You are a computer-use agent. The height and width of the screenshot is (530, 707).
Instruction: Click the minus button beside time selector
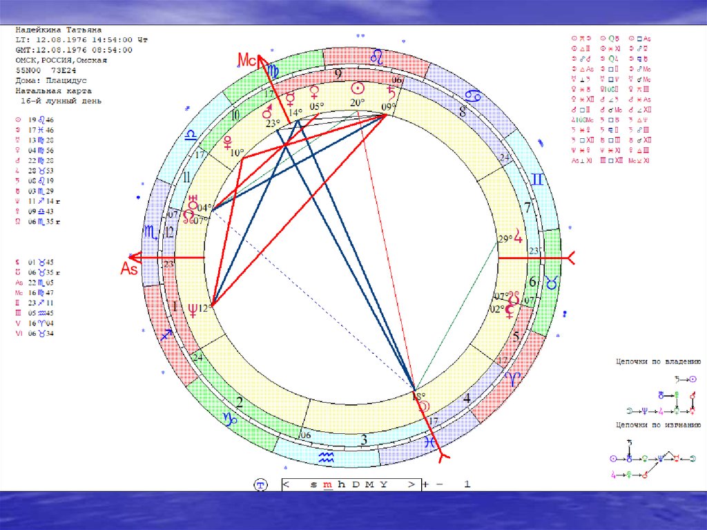point(440,484)
